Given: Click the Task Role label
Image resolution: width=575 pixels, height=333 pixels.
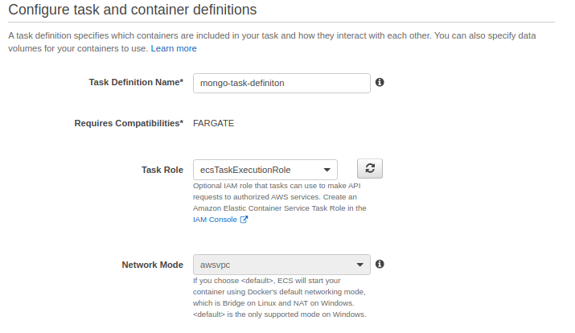Looking at the screenshot, I should tap(162, 170).
